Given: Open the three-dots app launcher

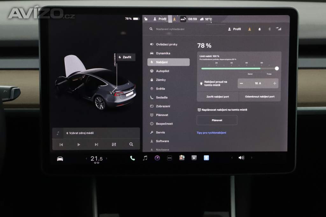Looking at the screenshot, I should (x=170, y=158).
